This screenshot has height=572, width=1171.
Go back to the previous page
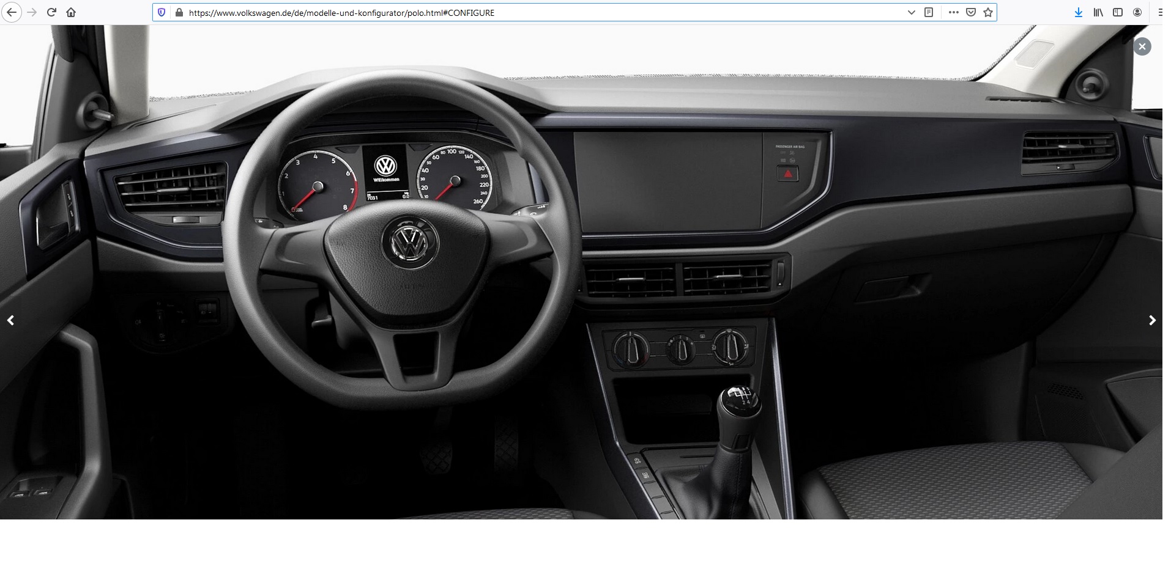11,12
